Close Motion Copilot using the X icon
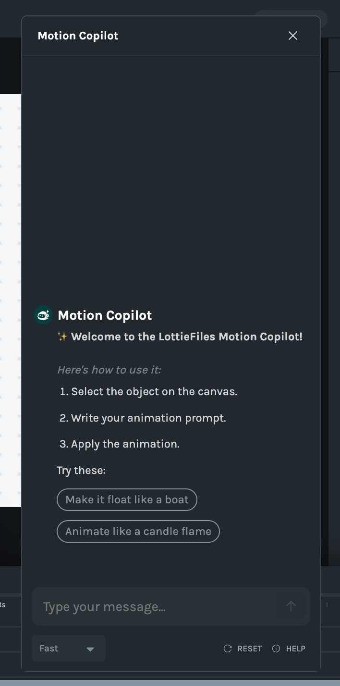 [293, 36]
